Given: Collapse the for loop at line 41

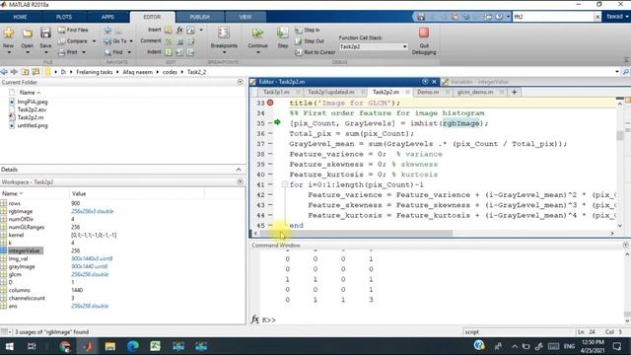Looking at the screenshot, I should pyautogui.click(x=284, y=184).
